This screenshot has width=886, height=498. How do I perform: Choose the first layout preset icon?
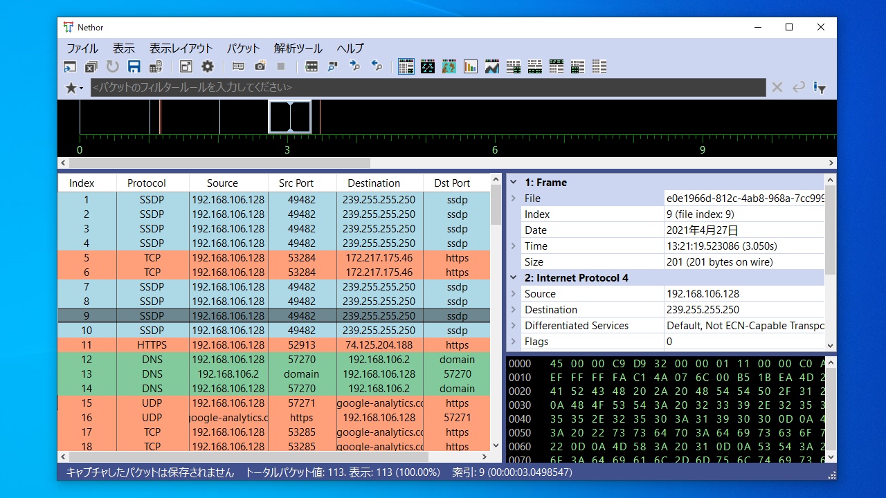tap(514, 66)
